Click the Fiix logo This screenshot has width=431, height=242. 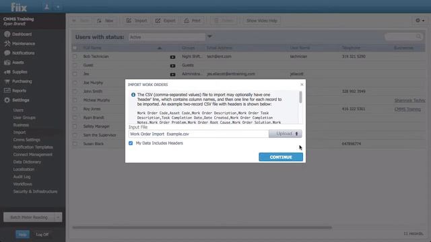click(19, 7)
